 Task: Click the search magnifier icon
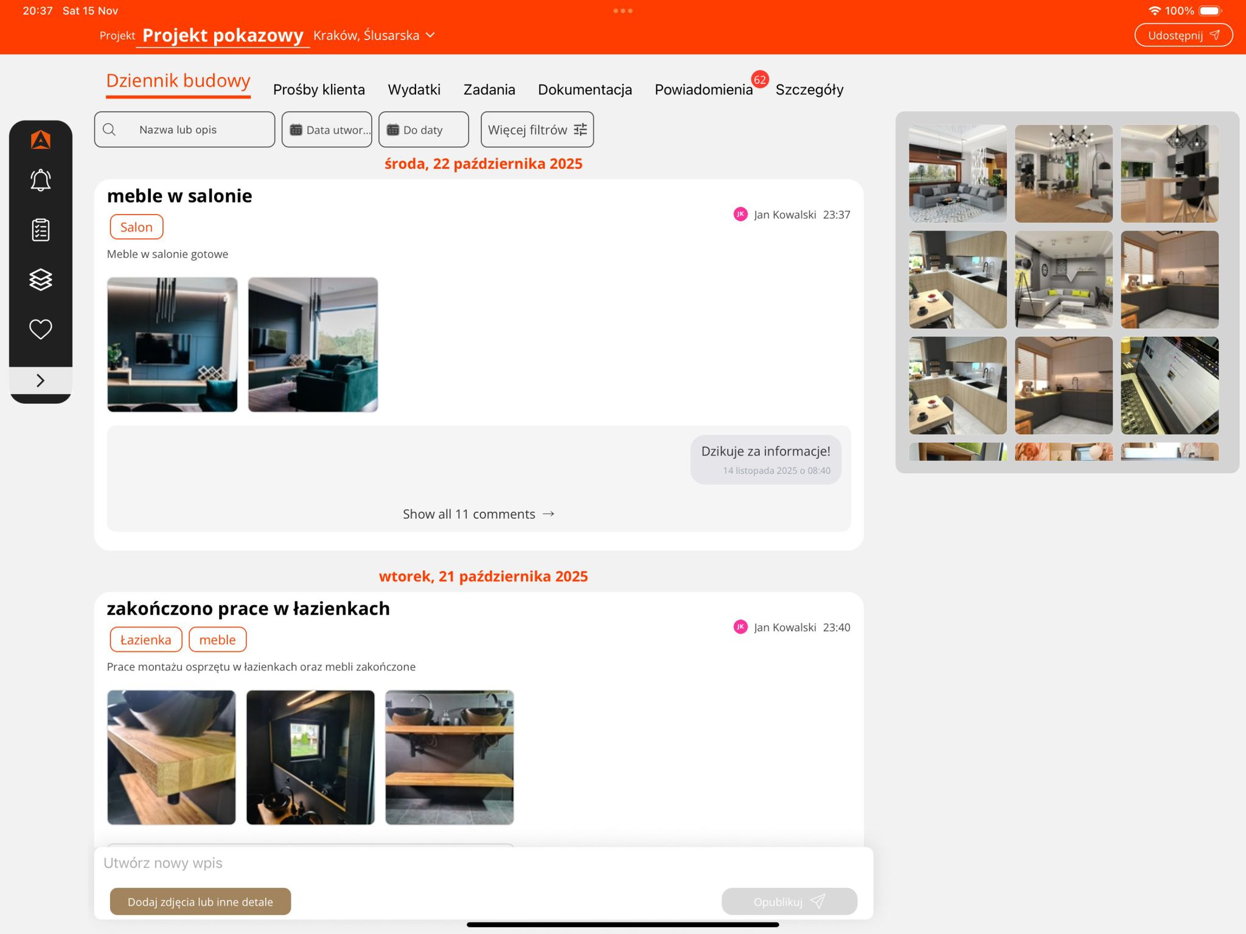point(110,130)
